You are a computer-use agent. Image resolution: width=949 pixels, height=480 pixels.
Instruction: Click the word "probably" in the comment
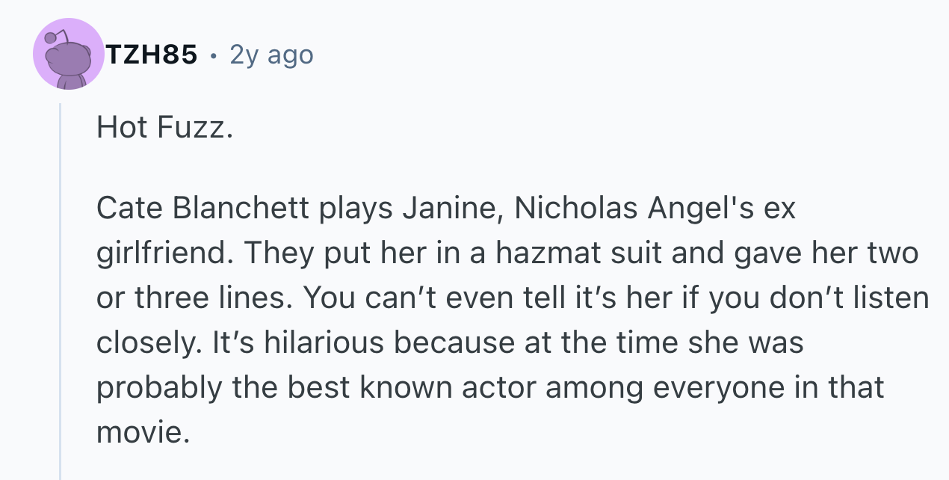pos(148,388)
